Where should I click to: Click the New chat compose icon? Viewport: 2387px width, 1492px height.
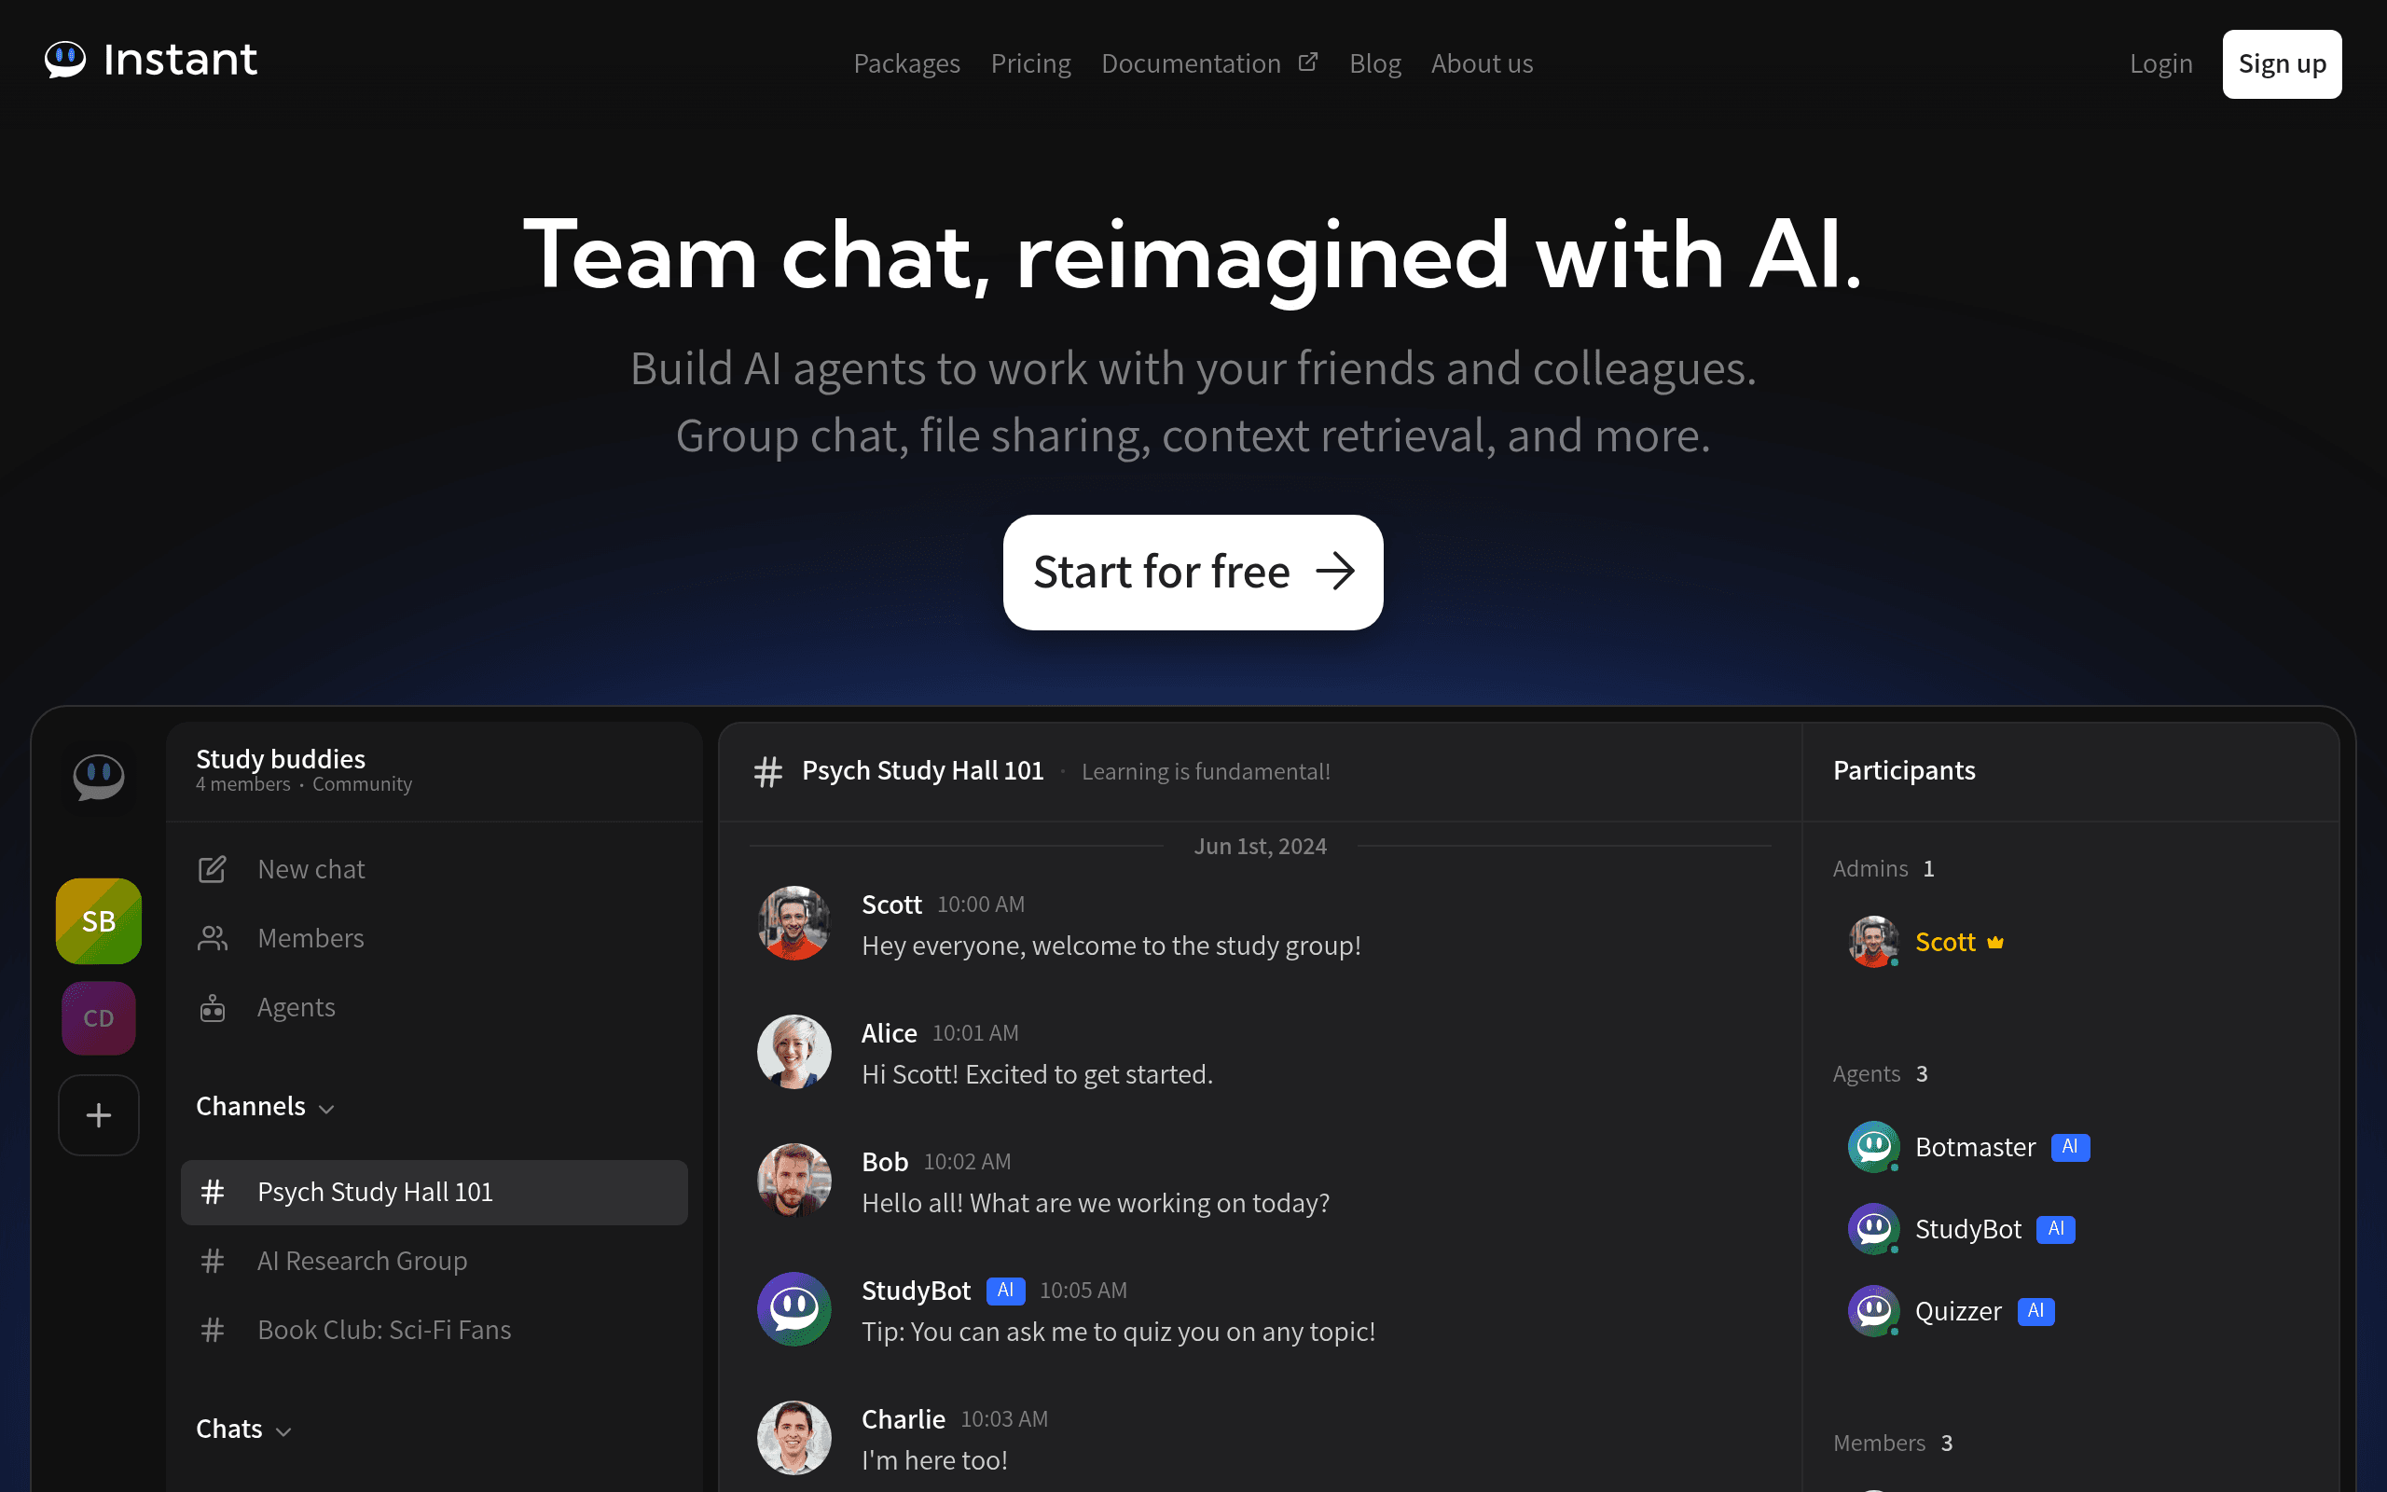pos(212,869)
